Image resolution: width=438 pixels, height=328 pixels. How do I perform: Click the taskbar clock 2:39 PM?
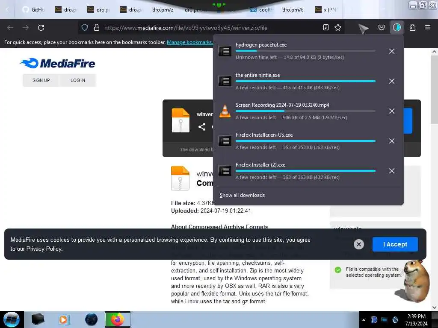416,316
